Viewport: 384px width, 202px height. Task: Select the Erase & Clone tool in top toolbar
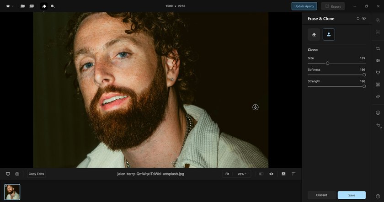pyautogui.click(x=44, y=6)
